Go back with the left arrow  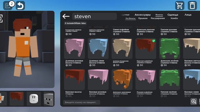click(66, 16)
